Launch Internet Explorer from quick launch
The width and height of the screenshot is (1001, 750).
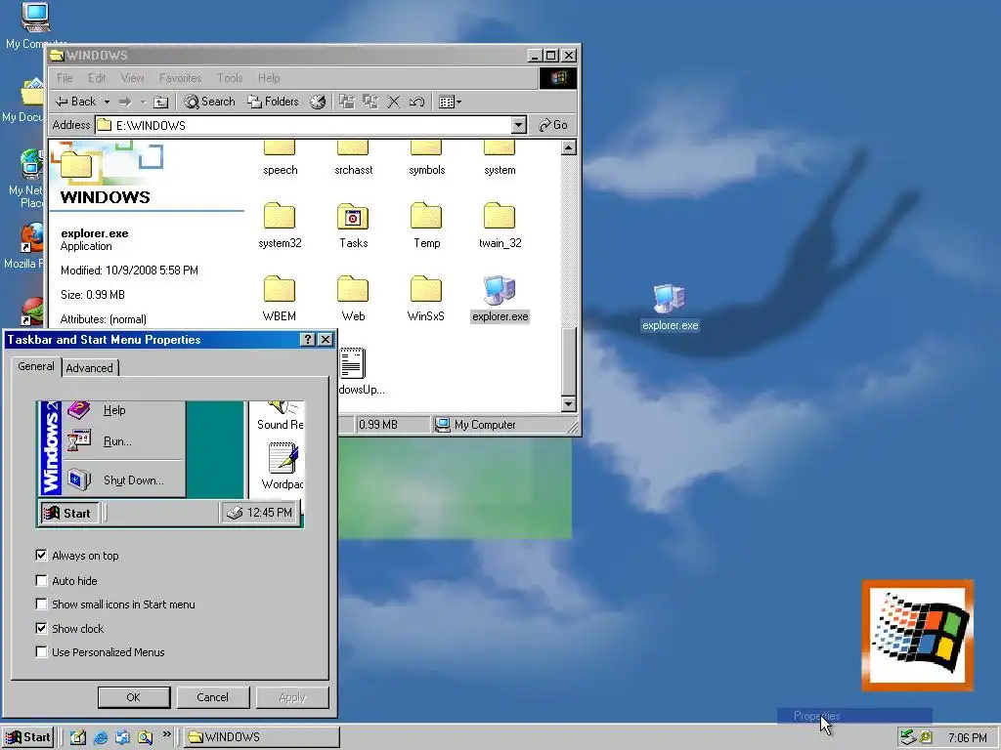pos(101,737)
